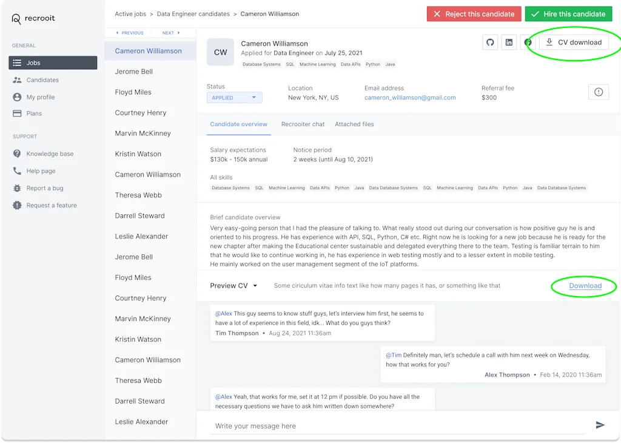Expand the Preview CV dropdown
This screenshot has width=621, height=443.
pos(233,285)
